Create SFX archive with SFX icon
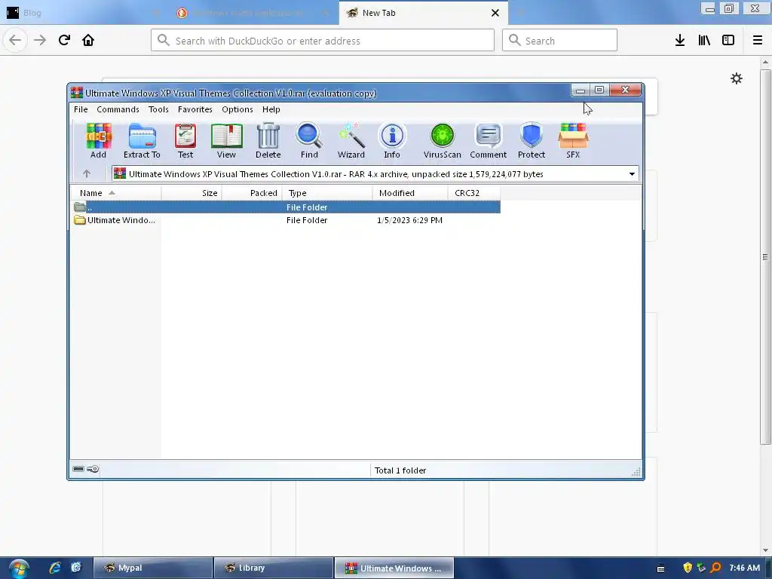 point(573,141)
